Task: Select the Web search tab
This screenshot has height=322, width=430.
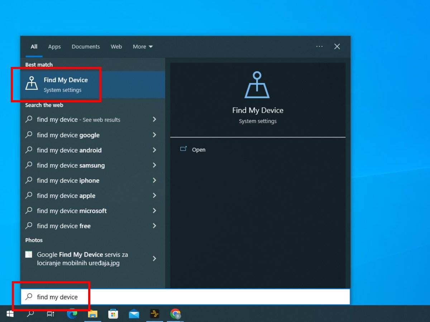Action: [116, 47]
